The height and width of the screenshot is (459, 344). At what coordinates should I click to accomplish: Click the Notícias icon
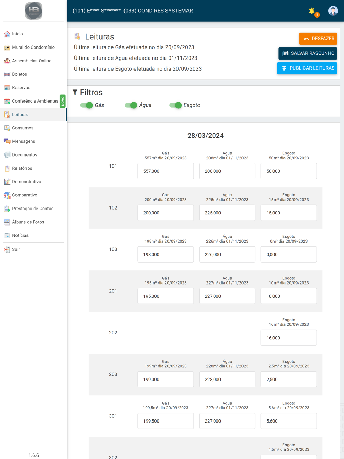(x=7, y=235)
